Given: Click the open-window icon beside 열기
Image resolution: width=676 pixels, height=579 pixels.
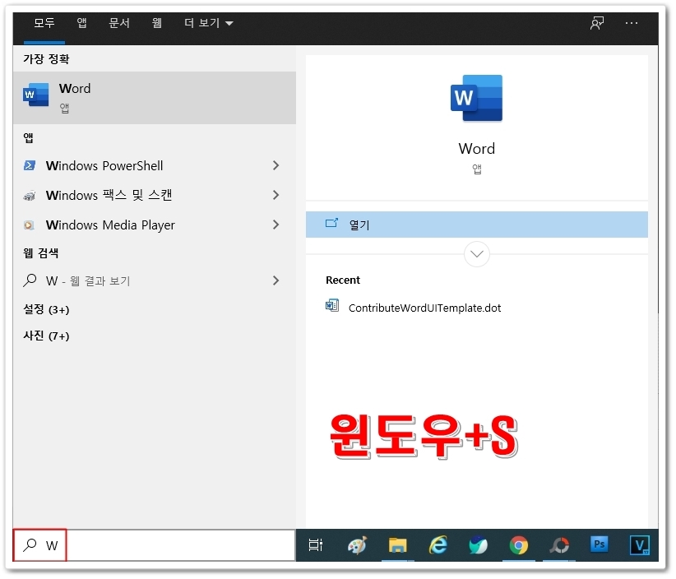Looking at the screenshot, I should coord(331,224).
